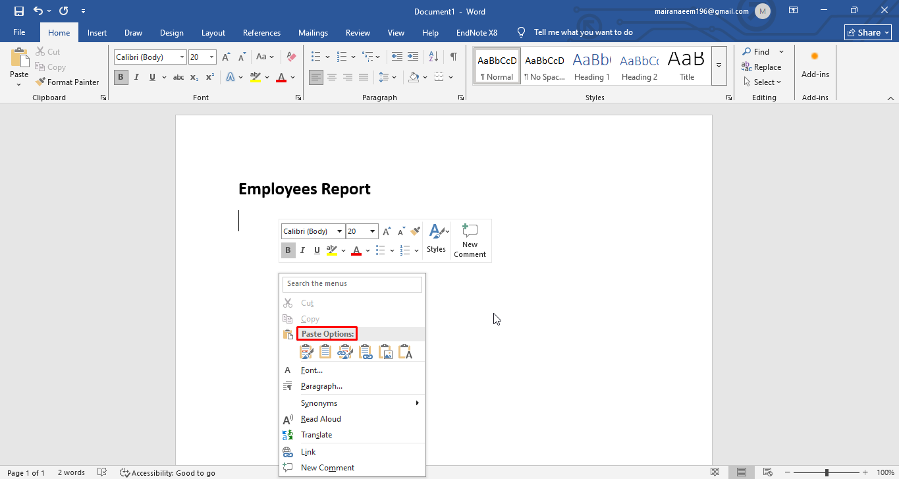
Task: Choose Keep Text Only paste option
Action: [406, 352]
